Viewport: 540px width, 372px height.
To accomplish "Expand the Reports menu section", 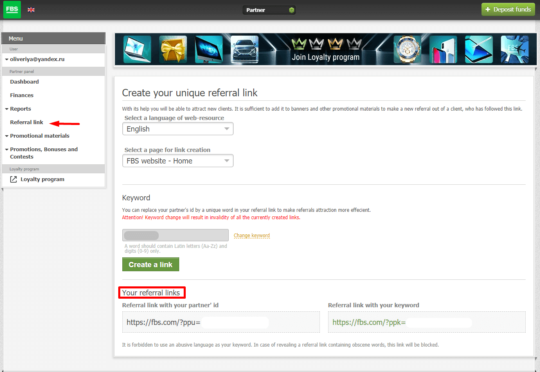I will [x=20, y=109].
